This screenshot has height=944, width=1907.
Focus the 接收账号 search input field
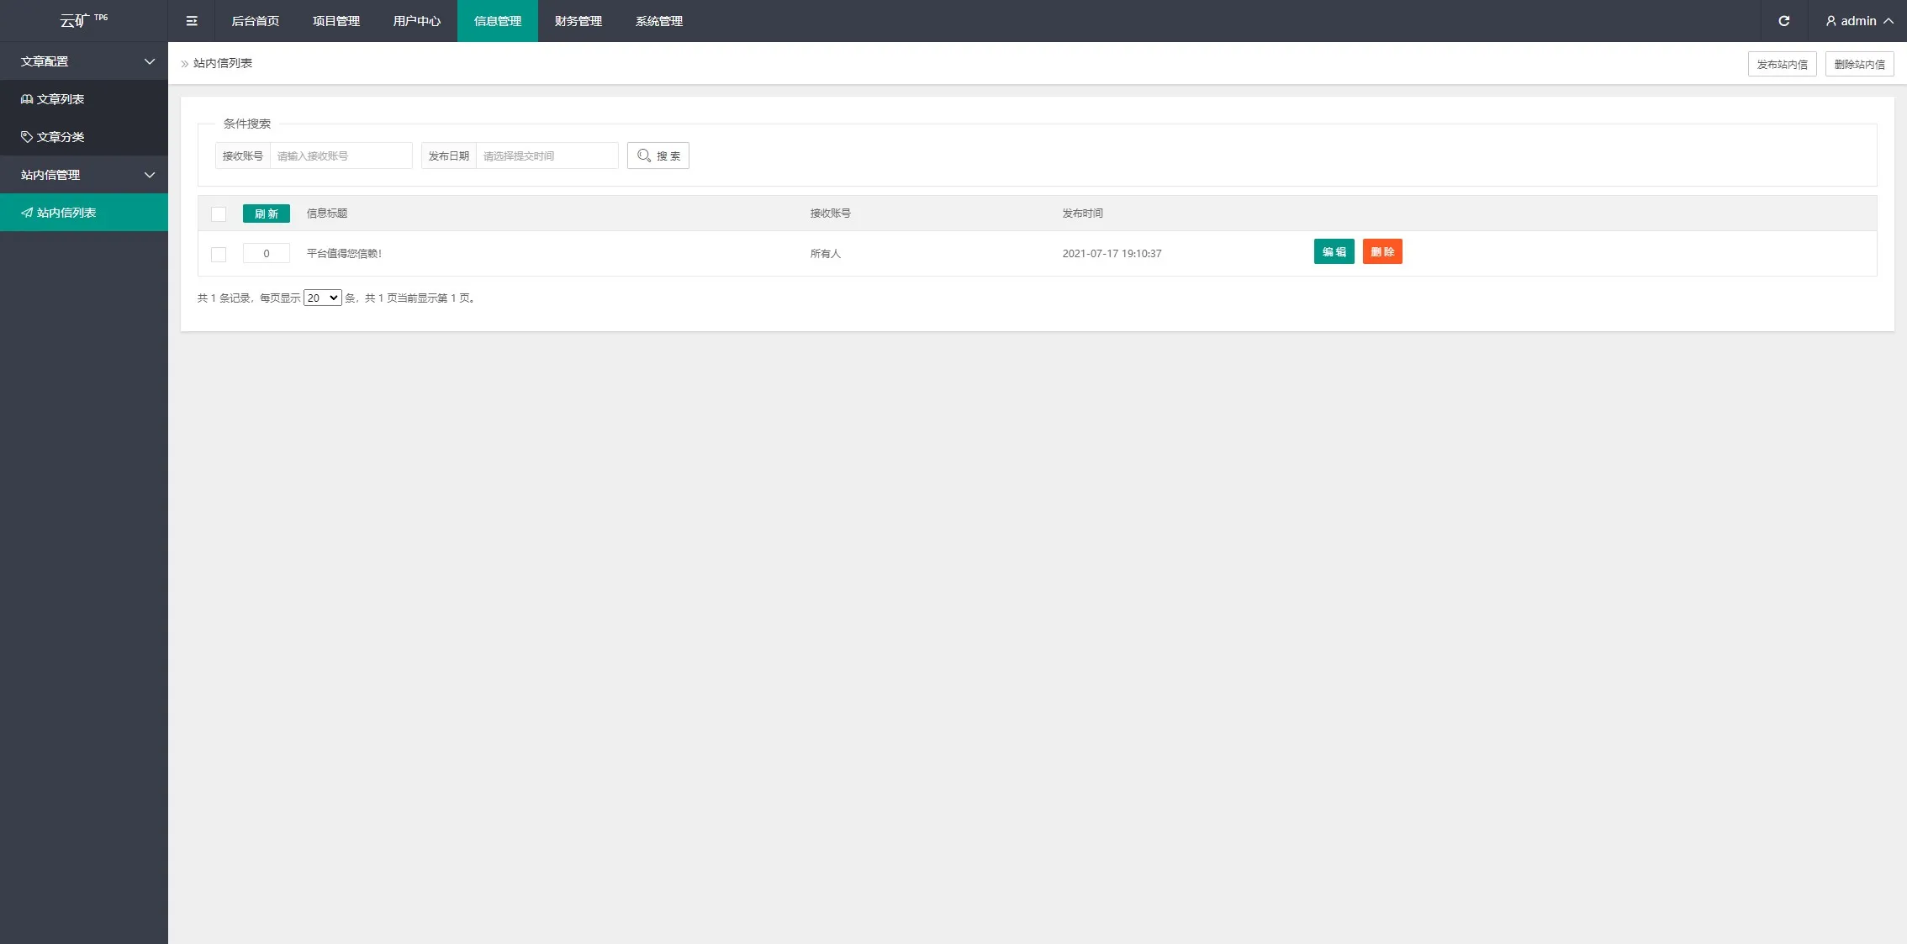(x=341, y=156)
